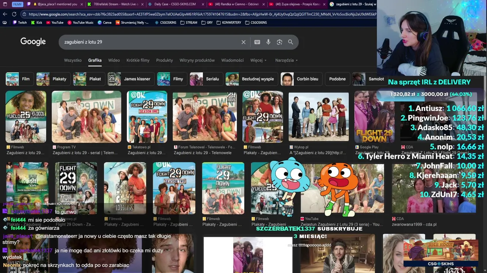The image size is (487, 273).
Task: Filter images by the Film chip
Action: pos(19,79)
